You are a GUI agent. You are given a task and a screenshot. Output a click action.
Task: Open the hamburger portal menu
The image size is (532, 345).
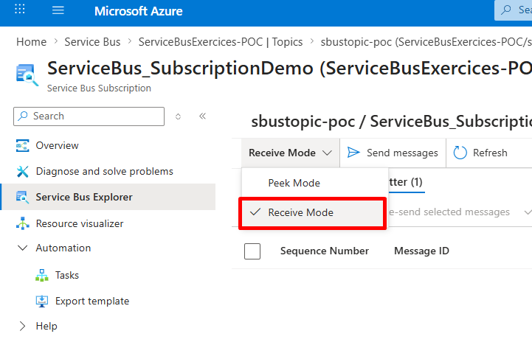[x=58, y=10]
